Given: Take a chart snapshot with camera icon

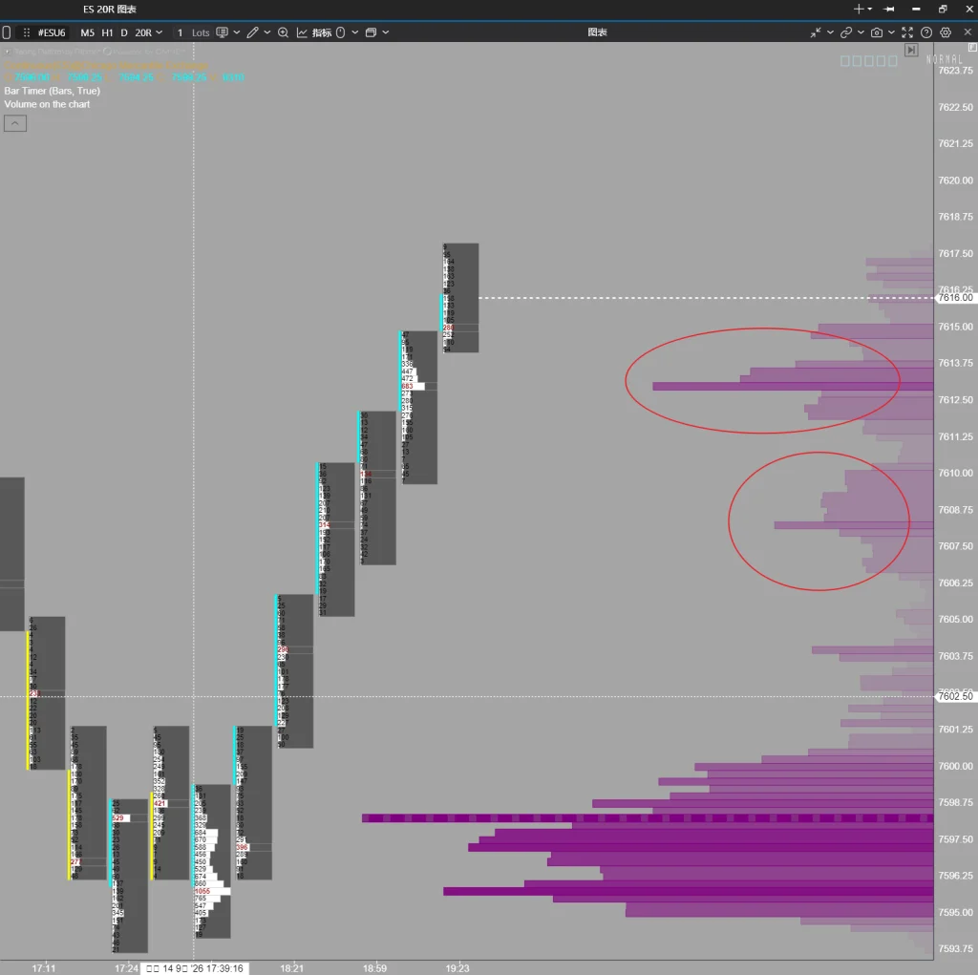Looking at the screenshot, I should [x=877, y=32].
